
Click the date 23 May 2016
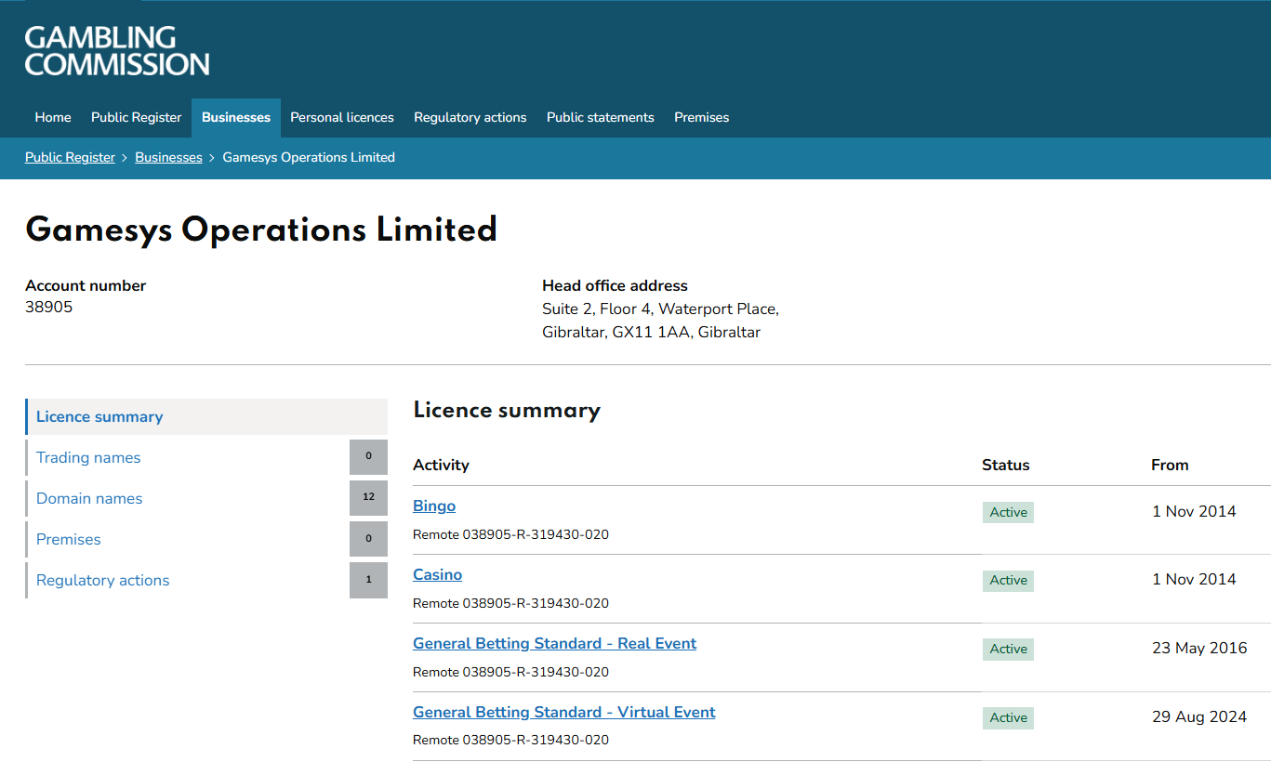[x=1199, y=648]
